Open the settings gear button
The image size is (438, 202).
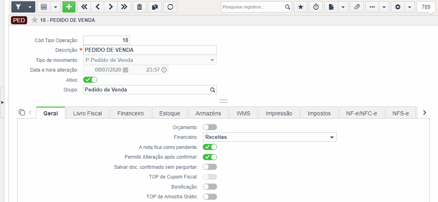coord(398,7)
